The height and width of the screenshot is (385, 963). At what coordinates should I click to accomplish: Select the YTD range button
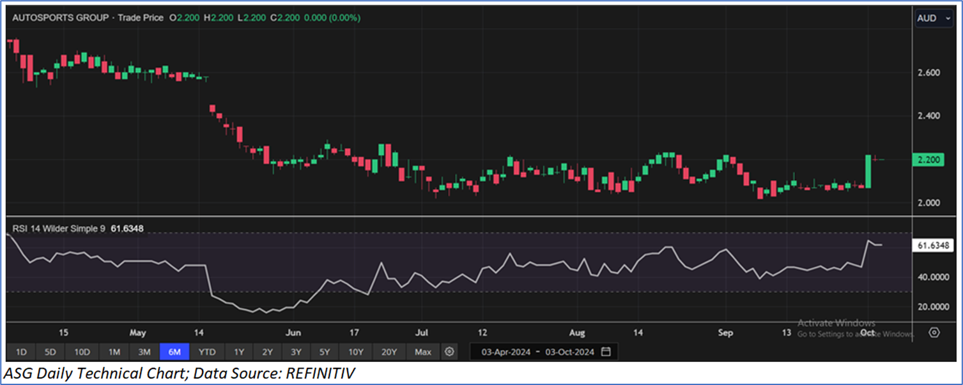click(x=207, y=352)
